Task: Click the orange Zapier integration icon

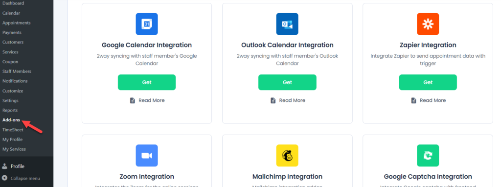Action: [428, 24]
